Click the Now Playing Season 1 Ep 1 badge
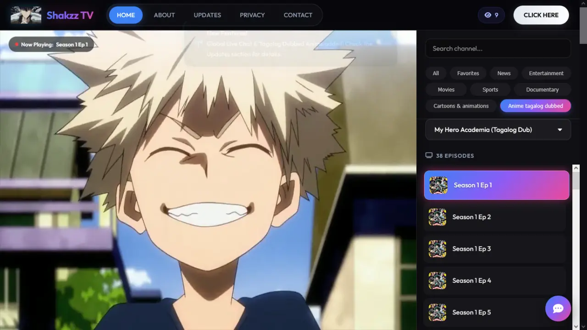 (51, 44)
